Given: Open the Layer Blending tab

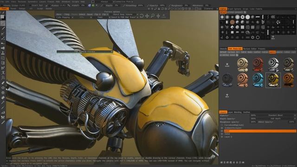Looking at the screenshot, I should pyautogui.click(x=234, y=112).
